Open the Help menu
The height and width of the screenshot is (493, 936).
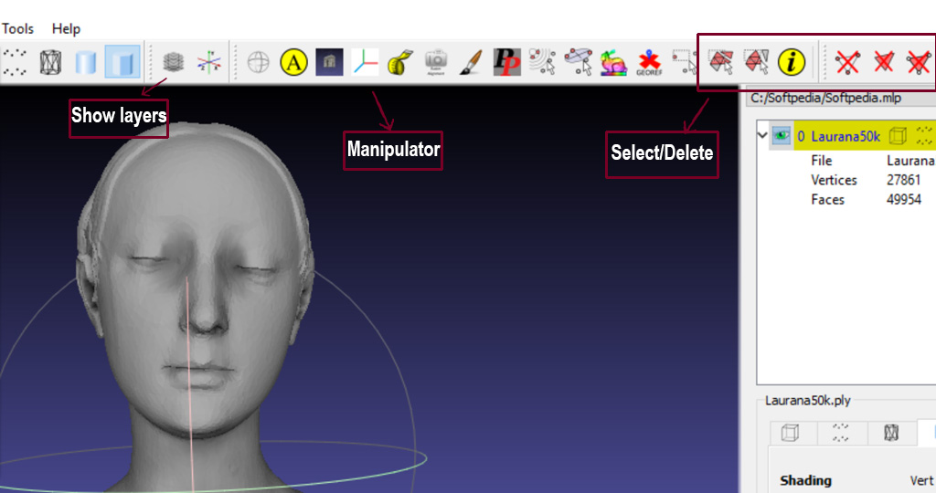(x=66, y=28)
